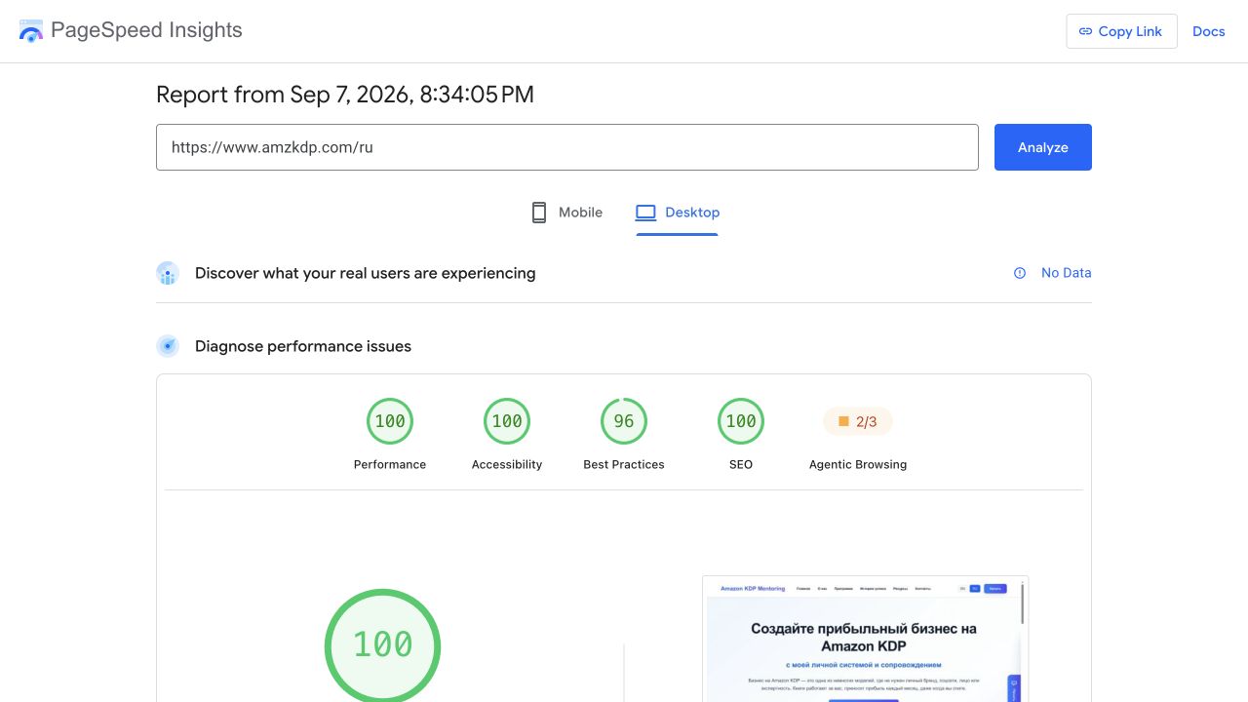Screen dimensions: 1248x702
Task: Open the Best Practices 96 gauge
Action: [624, 421]
